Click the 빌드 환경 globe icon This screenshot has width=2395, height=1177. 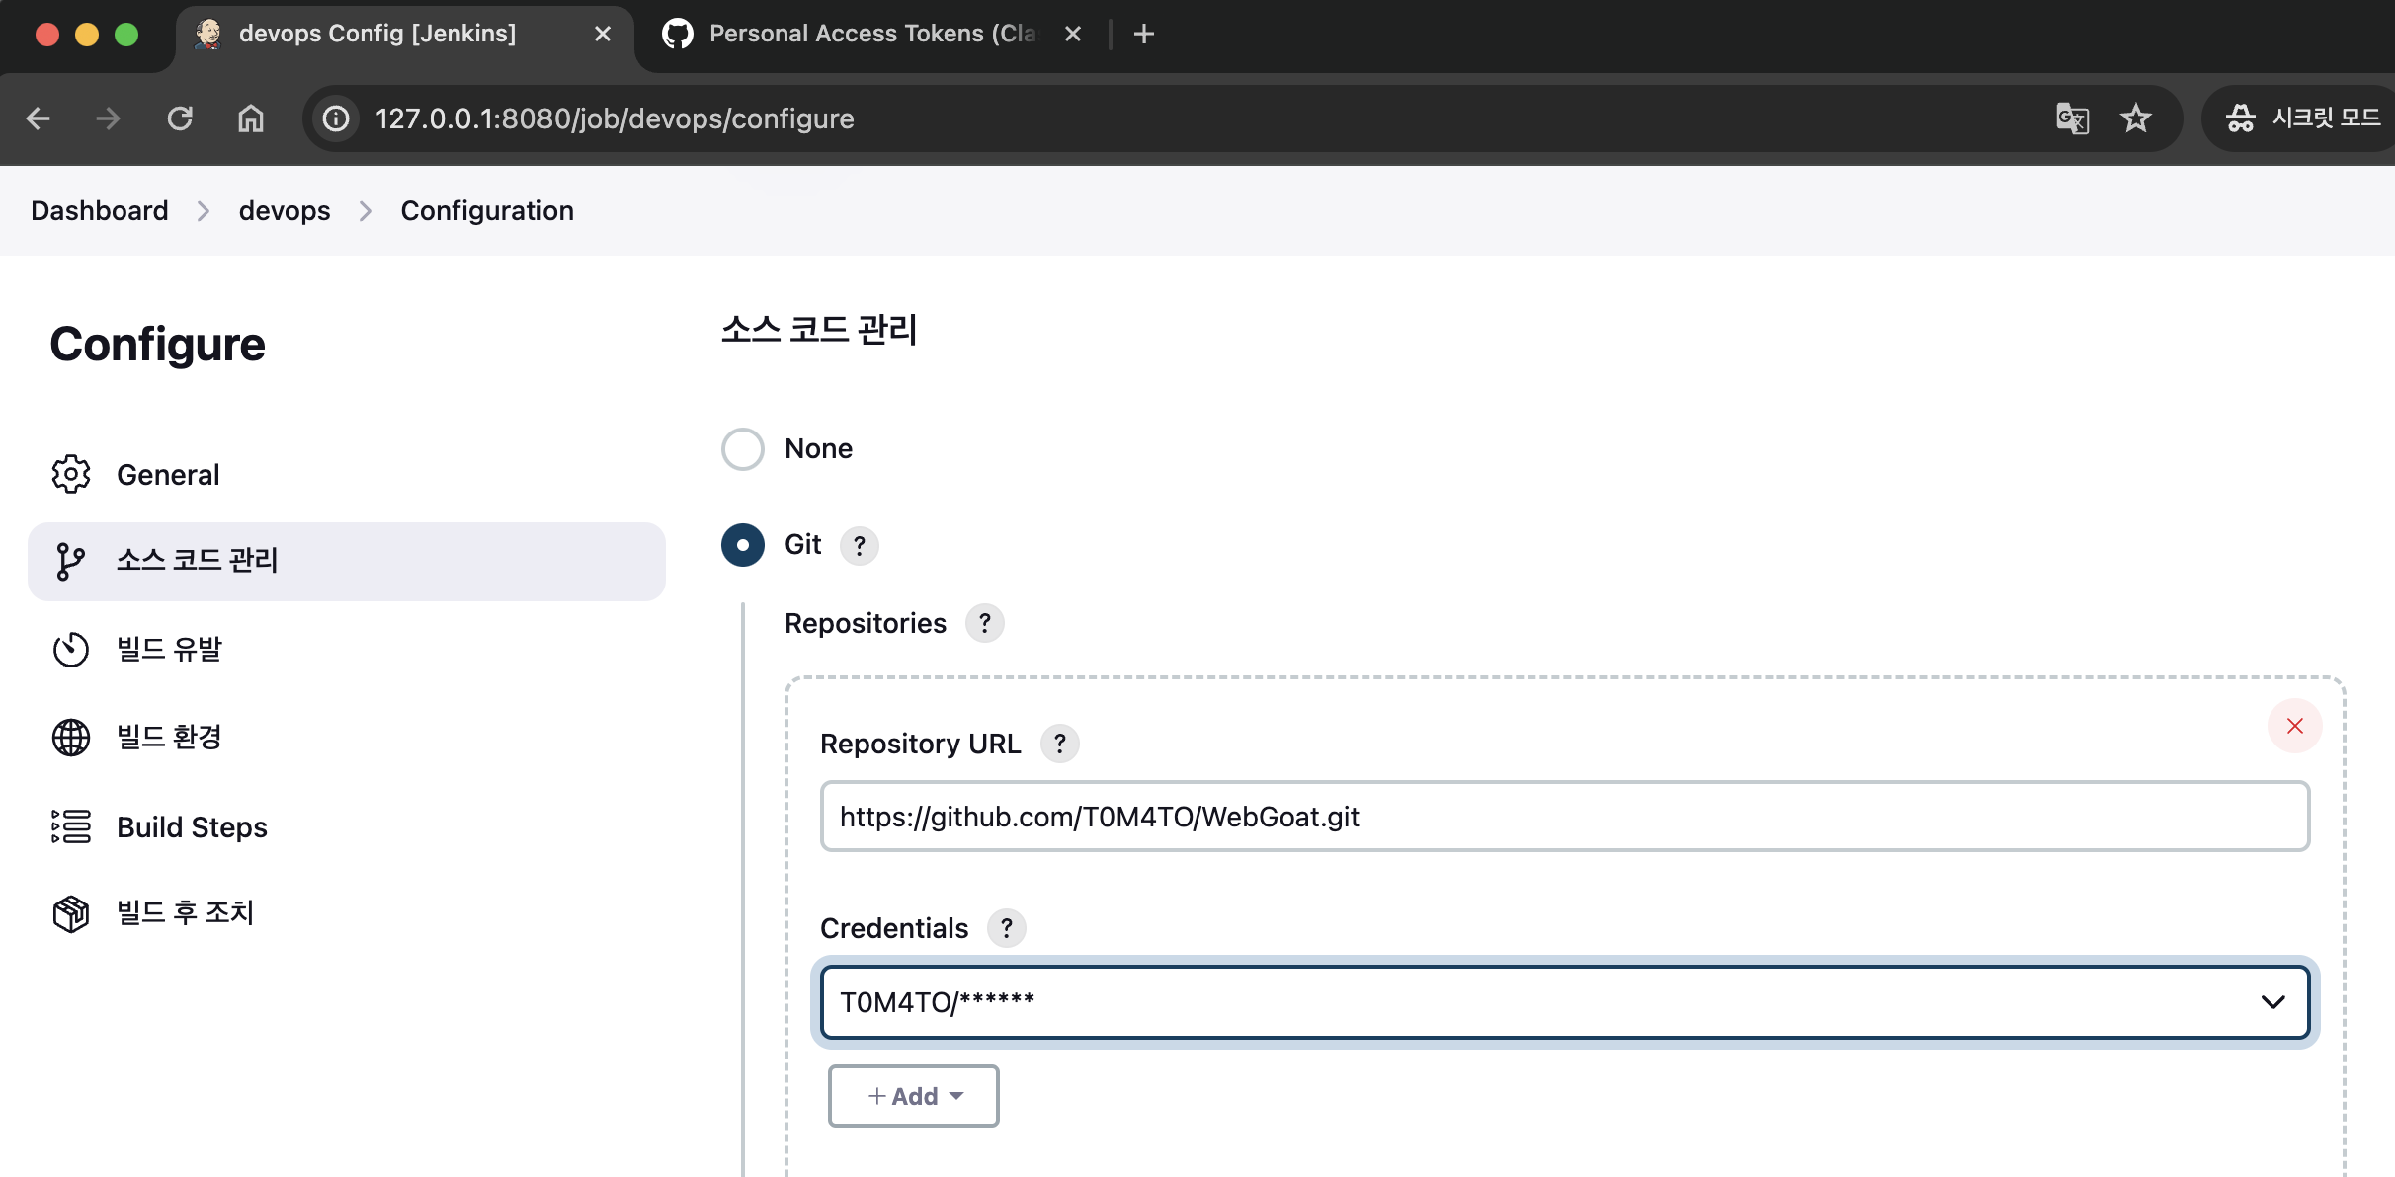point(71,738)
